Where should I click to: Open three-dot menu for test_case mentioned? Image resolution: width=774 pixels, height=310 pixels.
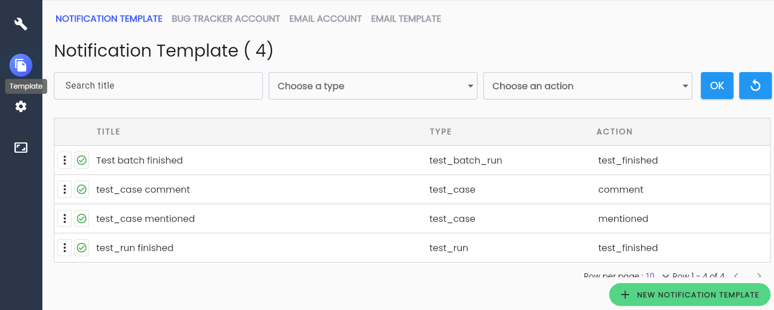(x=65, y=218)
